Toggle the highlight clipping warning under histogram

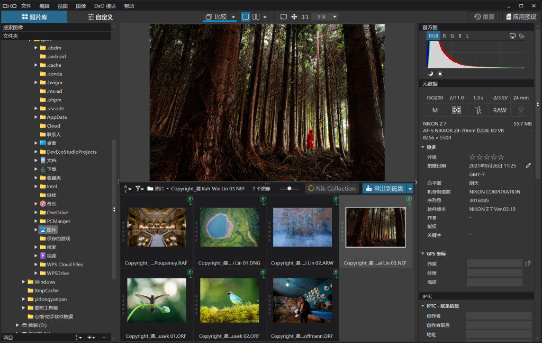pos(440,74)
